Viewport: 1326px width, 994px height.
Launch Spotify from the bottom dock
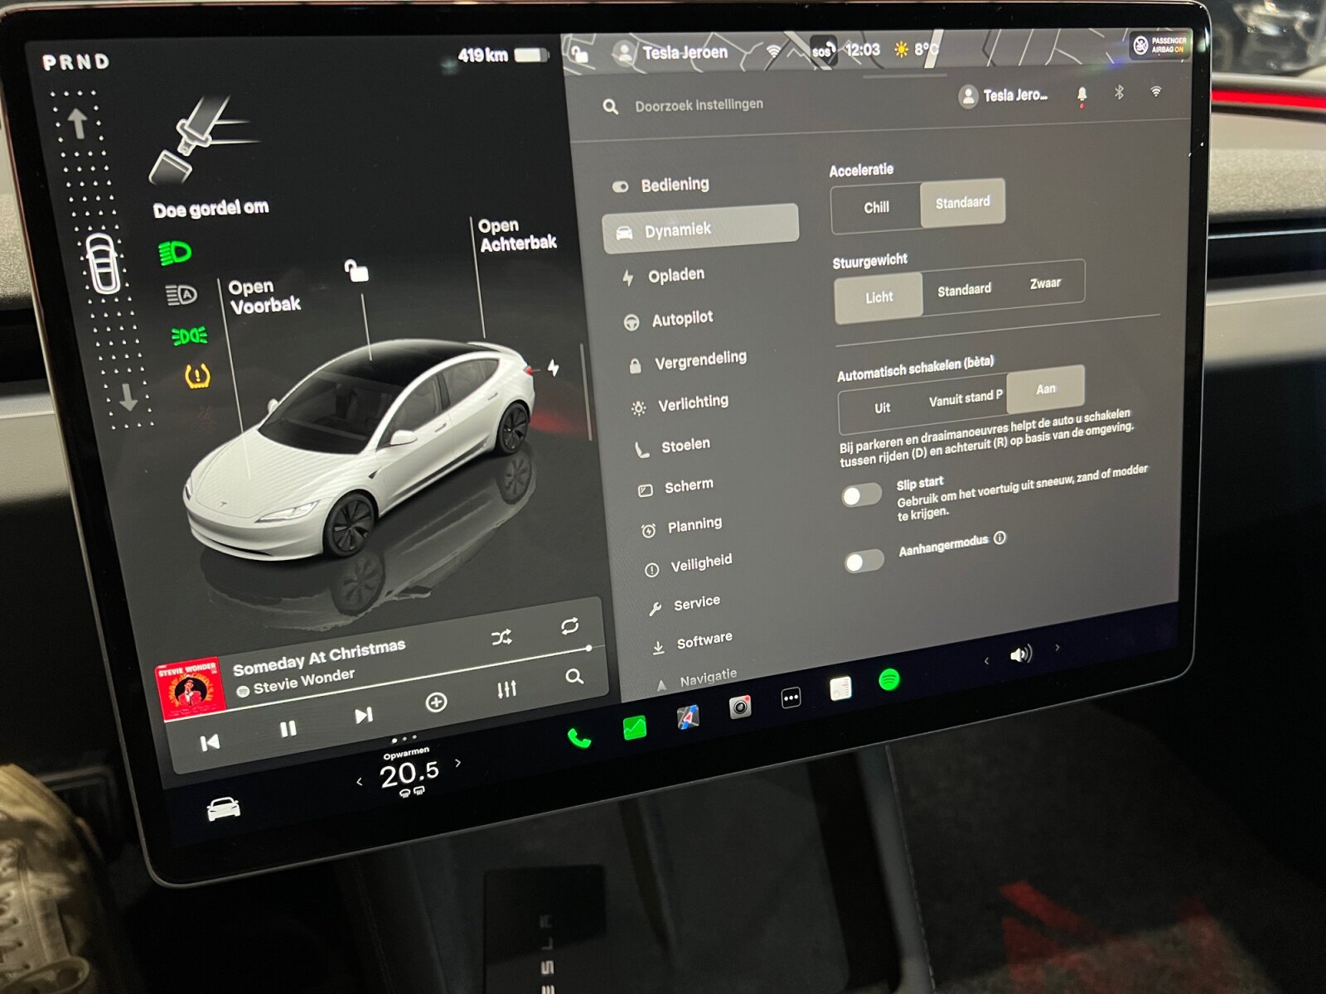click(x=888, y=680)
